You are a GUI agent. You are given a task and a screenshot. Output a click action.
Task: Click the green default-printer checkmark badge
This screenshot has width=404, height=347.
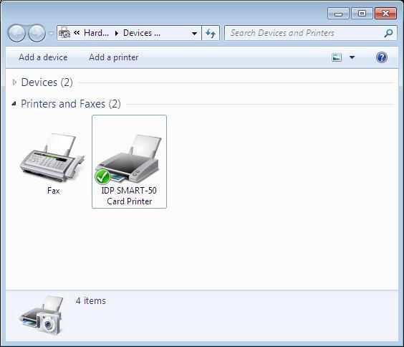pos(102,177)
